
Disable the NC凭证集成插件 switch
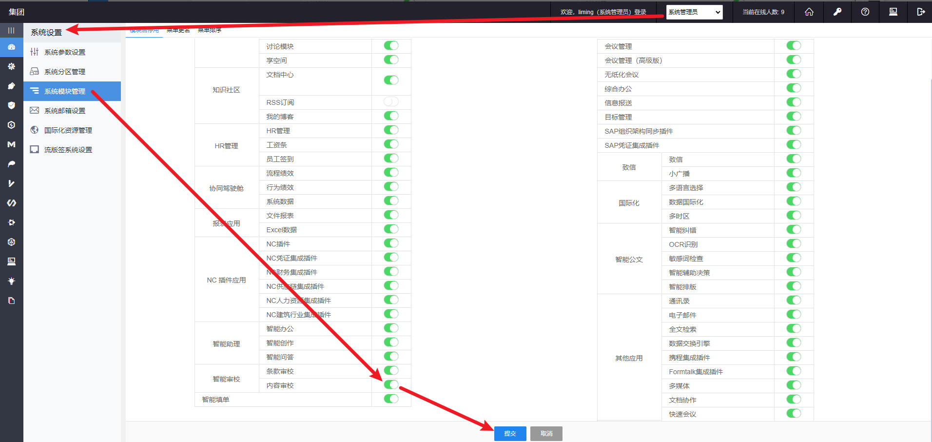click(391, 258)
